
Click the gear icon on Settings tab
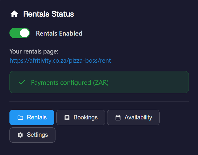20,135
